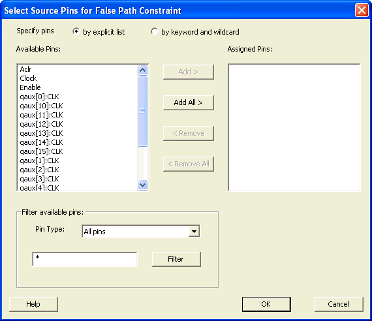
Task: Open Help for this dialog
Action: 33,304
